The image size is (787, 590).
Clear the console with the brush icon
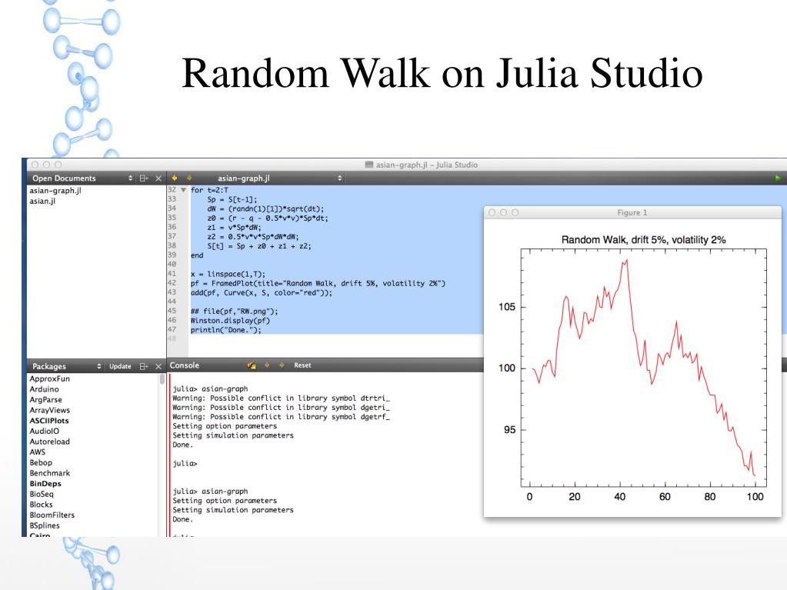coord(252,365)
